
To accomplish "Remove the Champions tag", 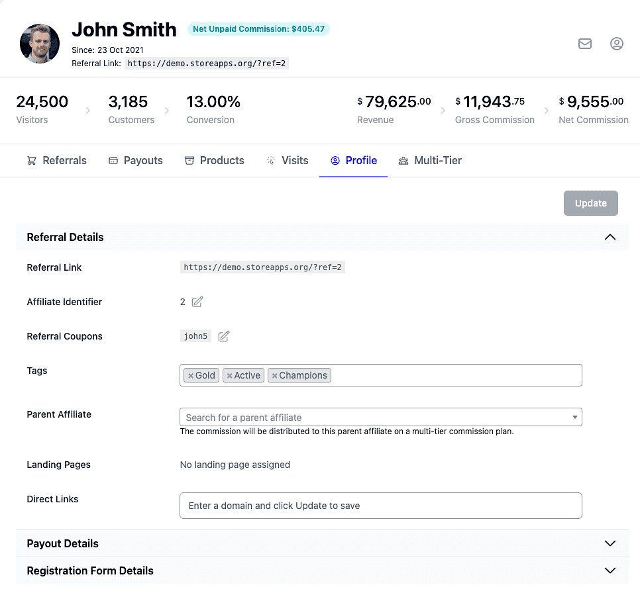I will (275, 376).
